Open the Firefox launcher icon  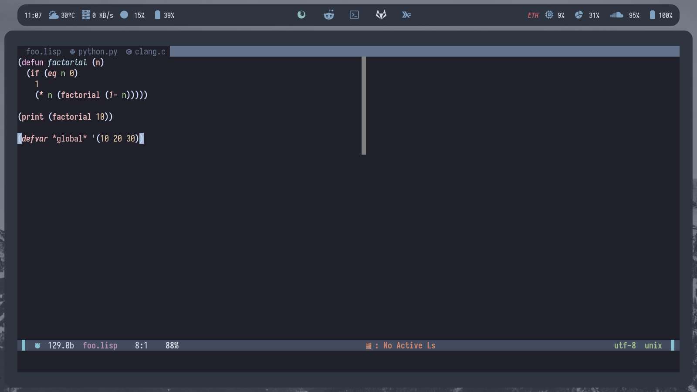[301, 15]
